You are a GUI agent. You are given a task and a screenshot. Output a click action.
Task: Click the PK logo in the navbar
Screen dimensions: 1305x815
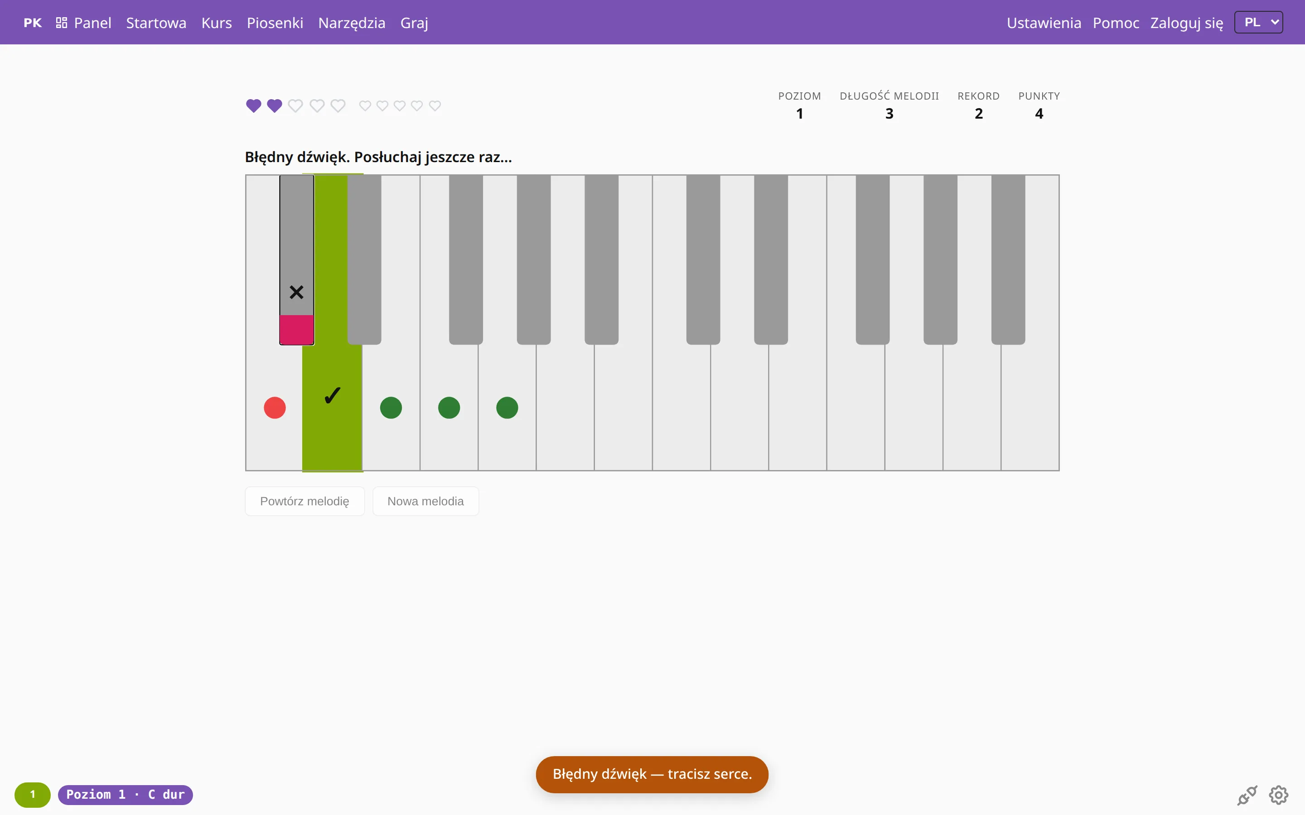click(32, 23)
